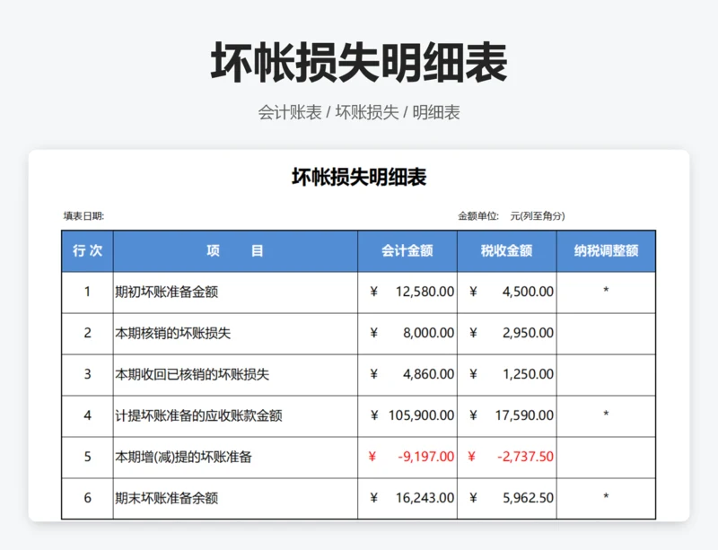This screenshot has height=550, width=718.
Task: Select the 1,250.00 amount cell
Action: tap(507, 375)
